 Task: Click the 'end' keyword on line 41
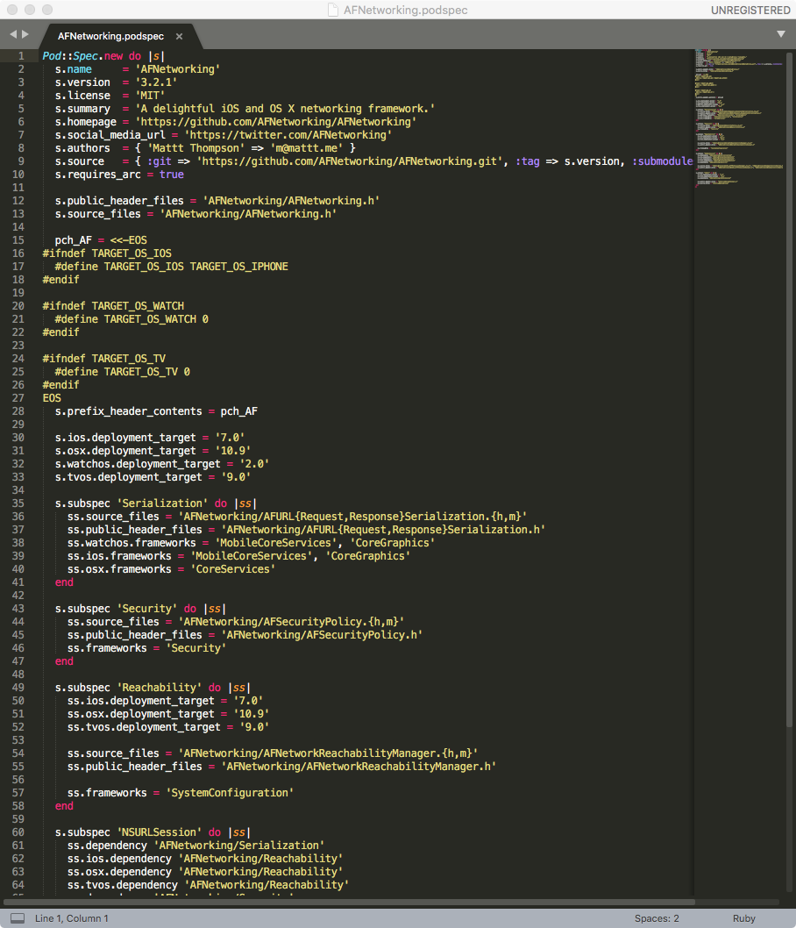tap(65, 582)
